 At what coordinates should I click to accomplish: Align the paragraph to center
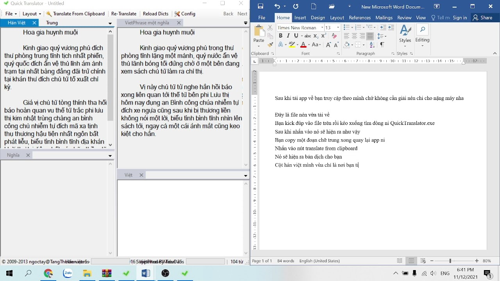click(354, 36)
